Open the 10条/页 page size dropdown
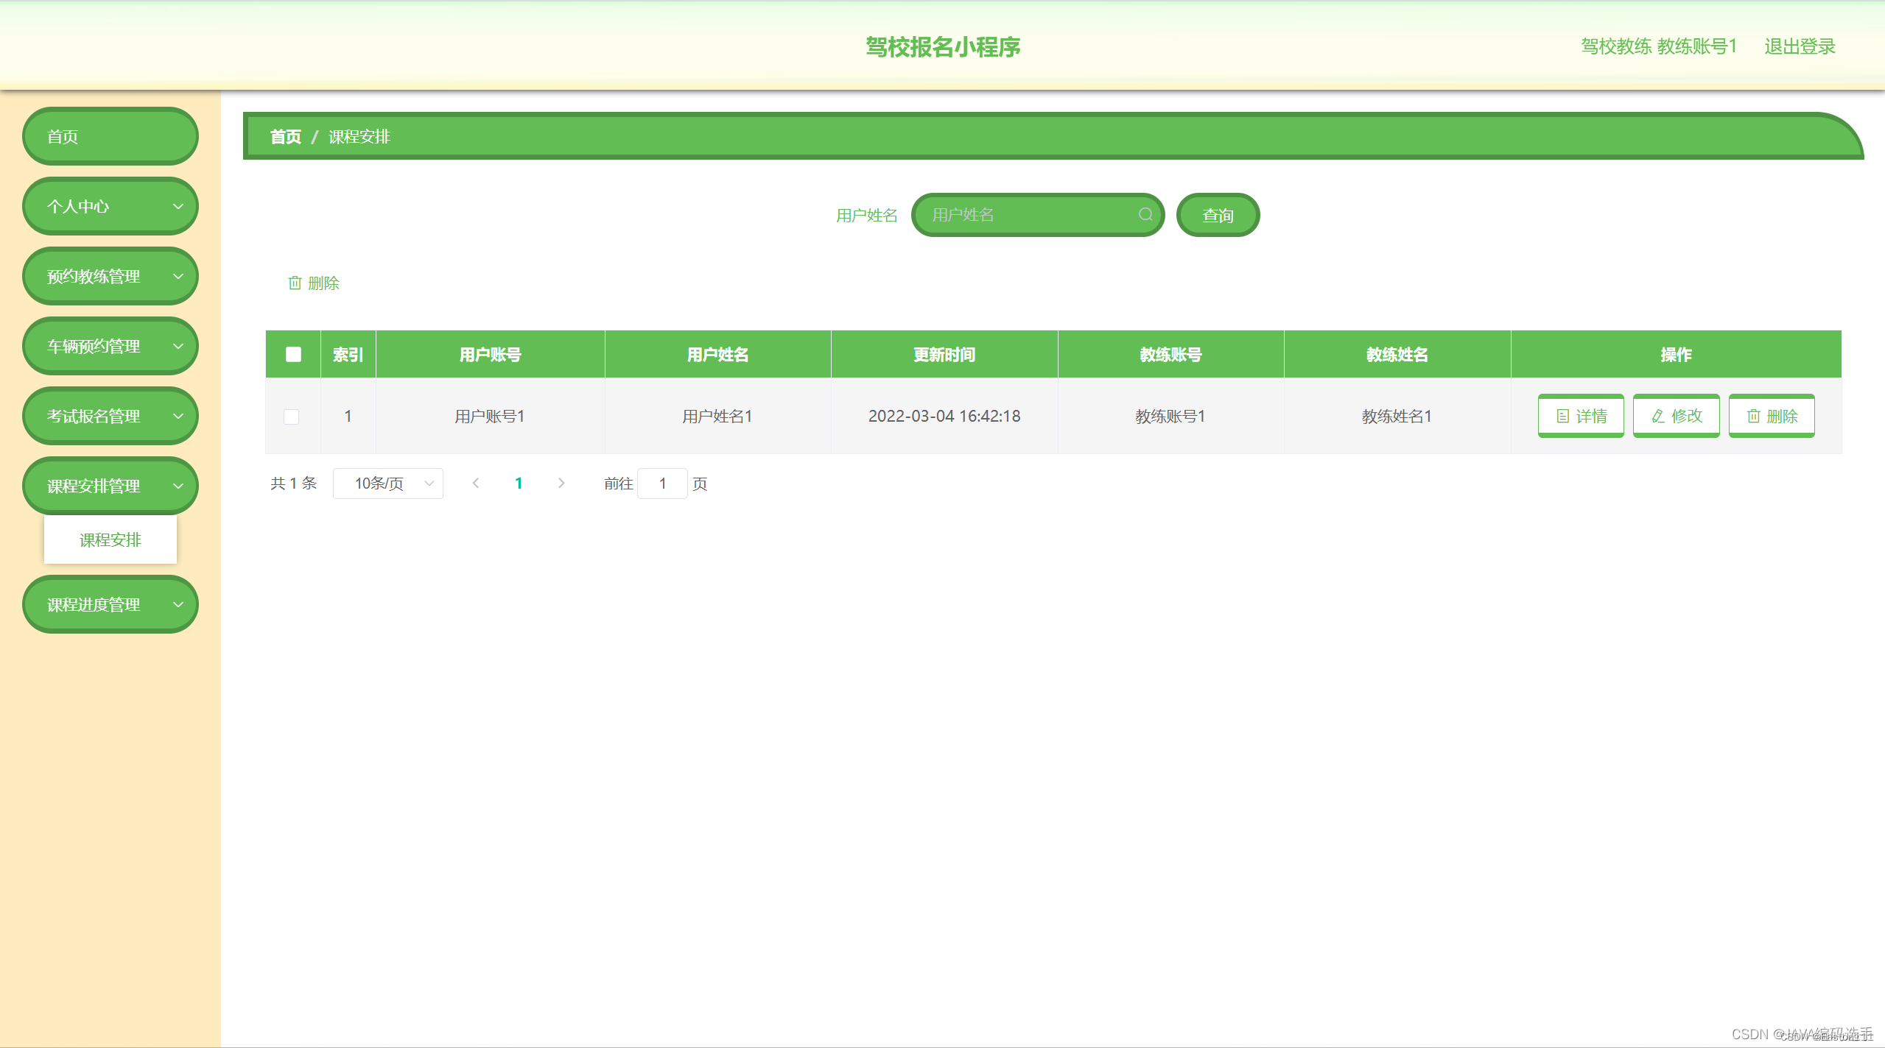Screen dimensions: 1885x1048 388,484
